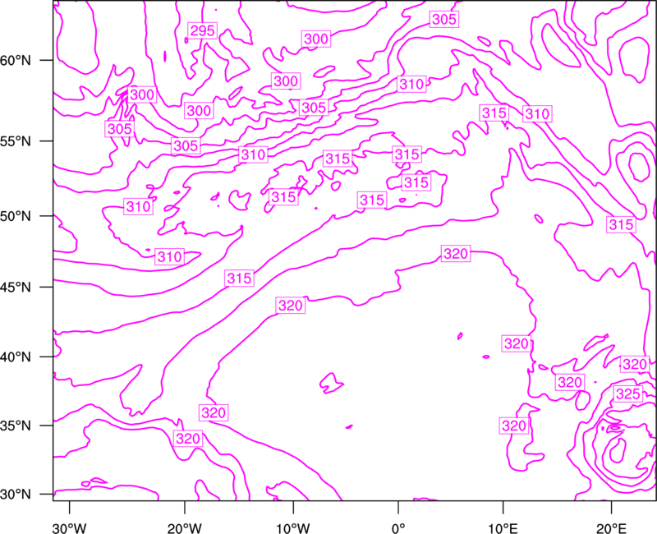This screenshot has width=657, height=534.
Task: Click the 295 contour label
Action: click(x=202, y=30)
